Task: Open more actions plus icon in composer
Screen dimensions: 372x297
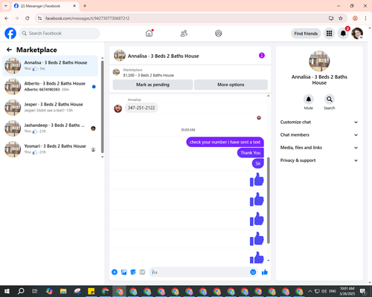Action: click(x=115, y=272)
